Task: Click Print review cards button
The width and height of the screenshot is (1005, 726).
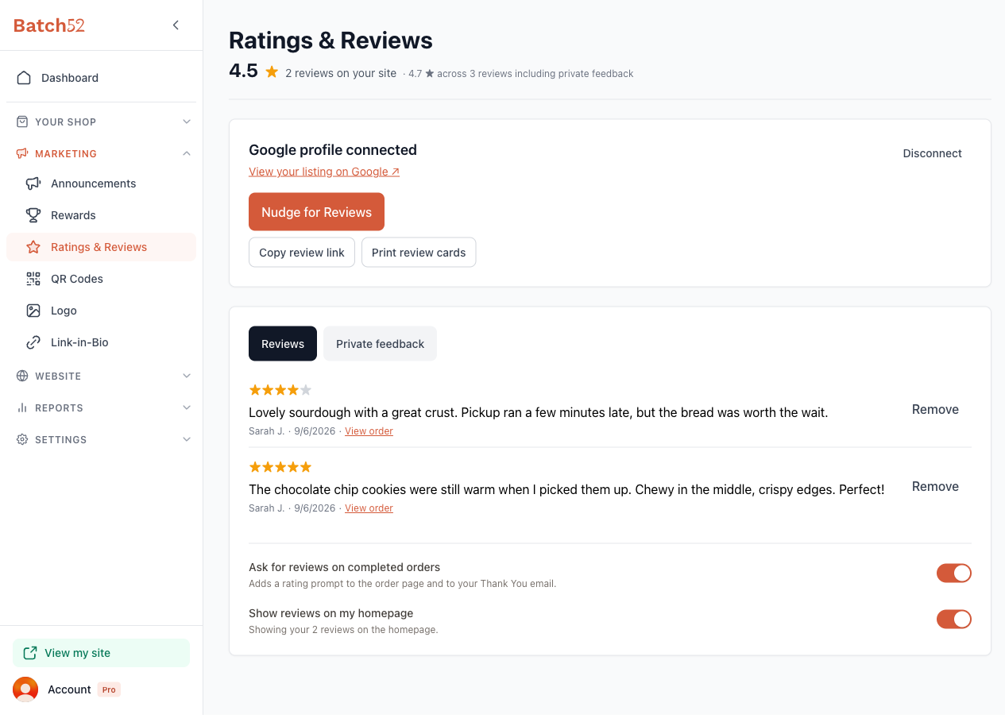Action: click(x=419, y=253)
